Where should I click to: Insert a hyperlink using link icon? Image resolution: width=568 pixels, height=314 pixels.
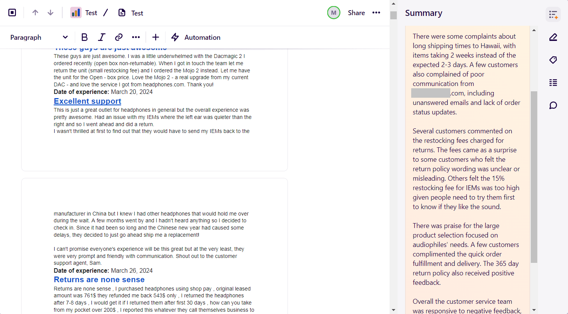[119, 37]
